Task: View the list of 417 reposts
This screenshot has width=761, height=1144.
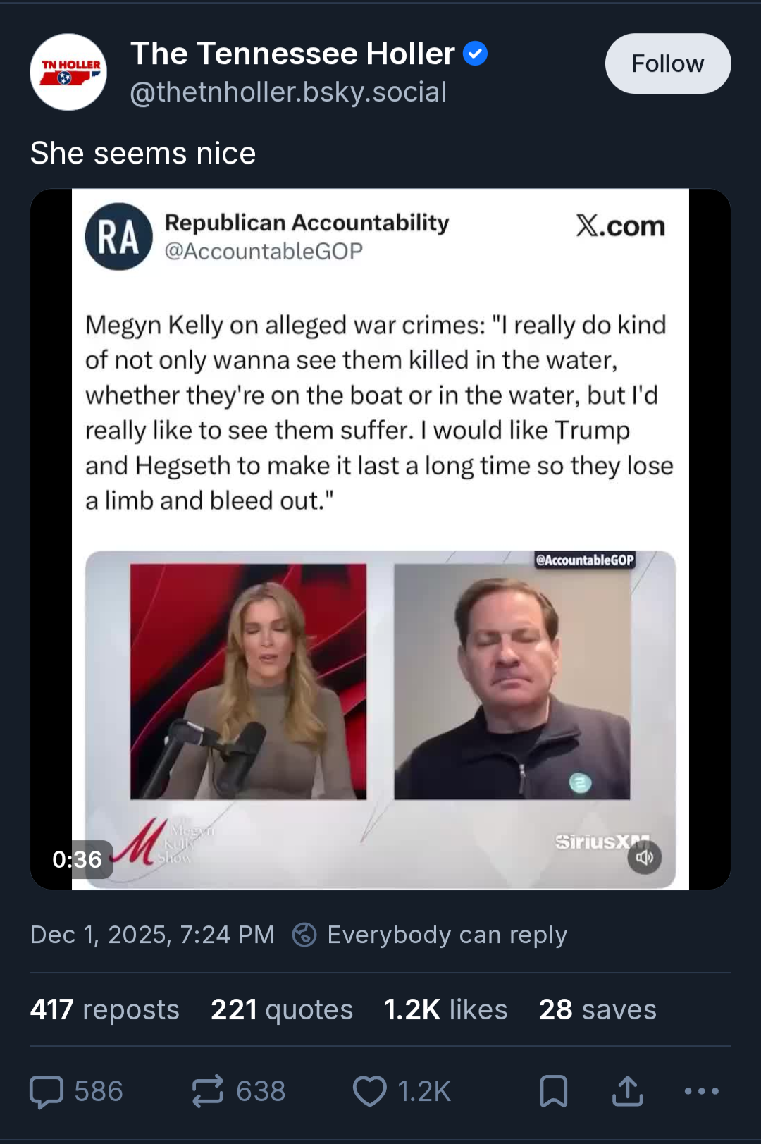Action: point(104,1009)
